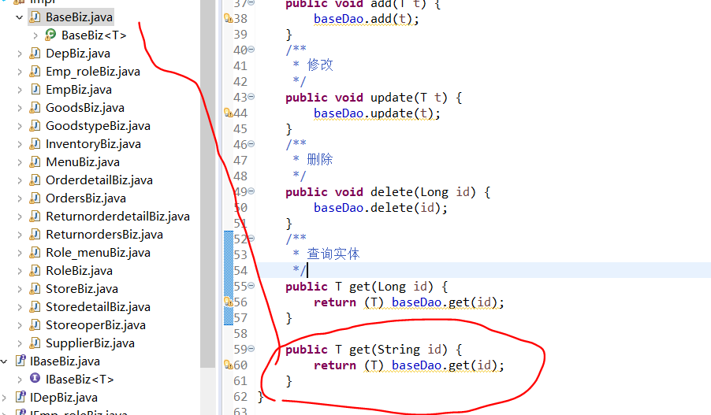Click the IBaseBiz<T> interface icon

click(35, 378)
